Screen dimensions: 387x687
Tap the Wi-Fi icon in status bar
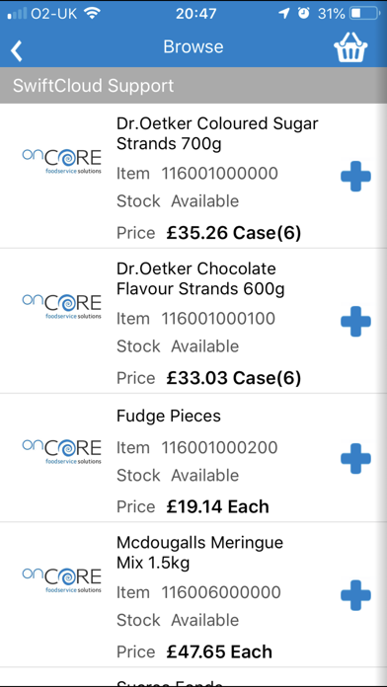(92, 14)
